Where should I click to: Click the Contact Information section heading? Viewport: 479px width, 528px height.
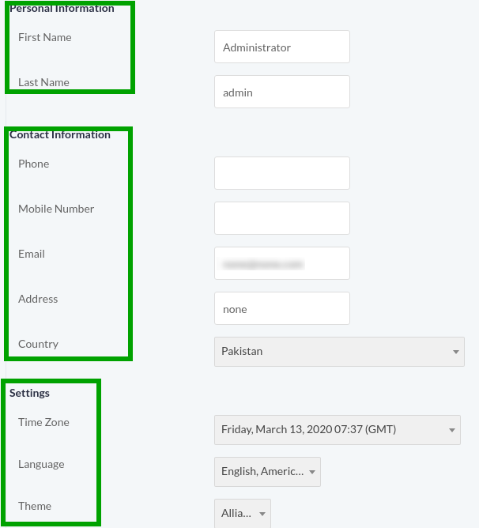click(x=60, y=135)
